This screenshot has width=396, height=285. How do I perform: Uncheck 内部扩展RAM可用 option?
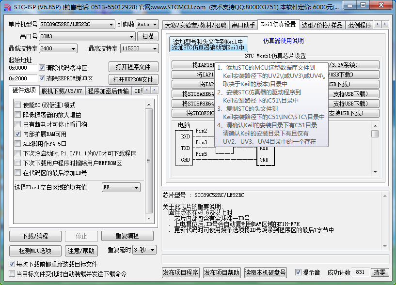[17, 134]
